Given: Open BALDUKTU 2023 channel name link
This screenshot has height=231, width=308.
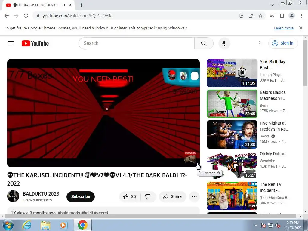Looking at the screenshot, I should click(x=41, y=194).
